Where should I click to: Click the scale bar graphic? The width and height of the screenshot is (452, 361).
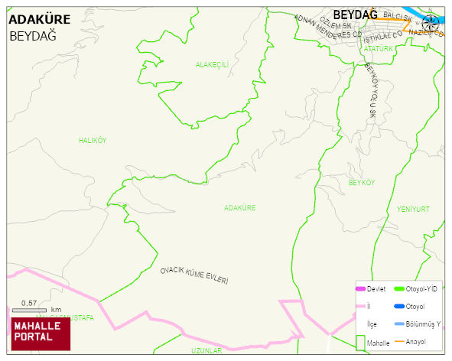click(x=29, y=311)
